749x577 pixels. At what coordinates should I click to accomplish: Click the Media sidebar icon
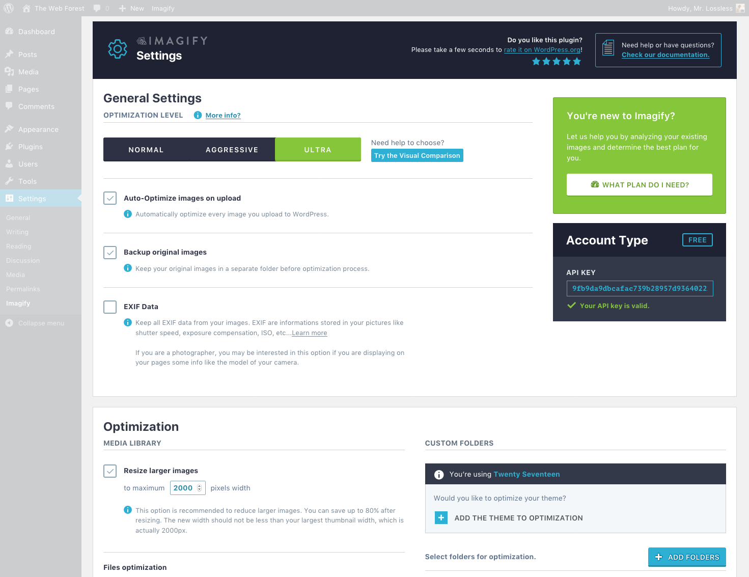tap(9, 71)
